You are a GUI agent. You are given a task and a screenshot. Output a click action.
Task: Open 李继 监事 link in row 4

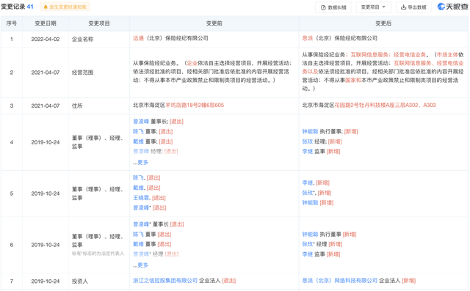pos(308,151)
